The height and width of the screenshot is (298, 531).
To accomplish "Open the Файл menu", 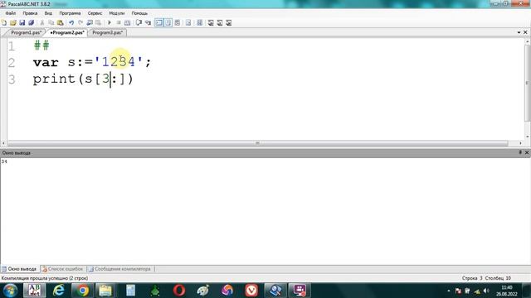I will [11, 13].
